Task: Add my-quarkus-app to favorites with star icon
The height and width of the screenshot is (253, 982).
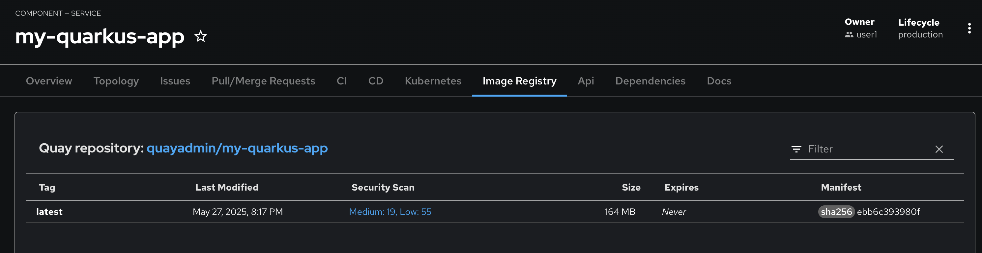Action: click(200, 36)
